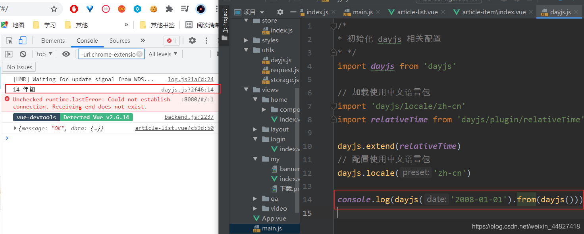Screen dimensions: 584x234
Task: Create a live expression with the eye icon
Action: click(x=66, y=54)
